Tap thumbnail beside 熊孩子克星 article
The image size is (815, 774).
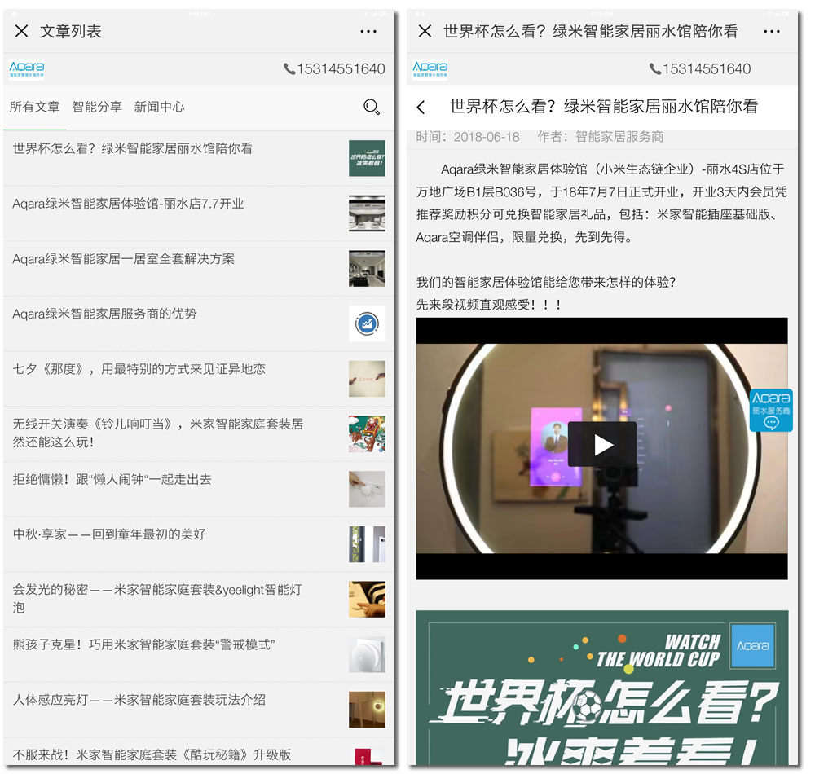(x=367, y=654)
